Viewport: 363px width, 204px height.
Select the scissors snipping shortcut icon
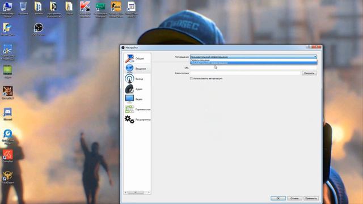coord(7,52)
